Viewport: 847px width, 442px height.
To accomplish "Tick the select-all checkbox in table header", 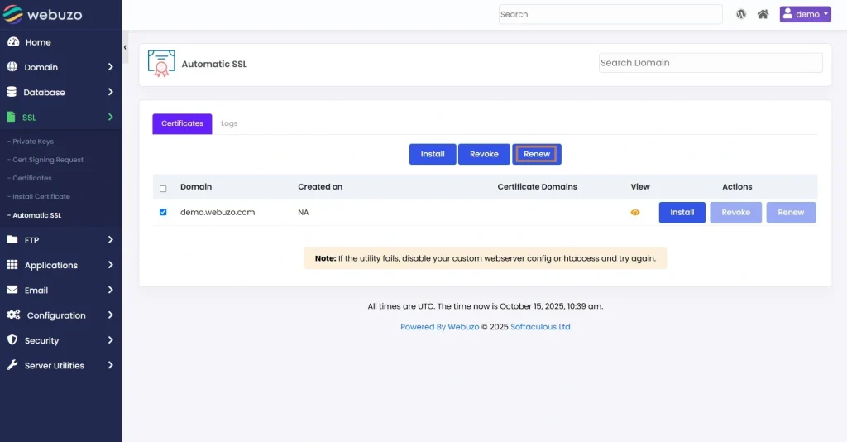I will pos(163,189).
